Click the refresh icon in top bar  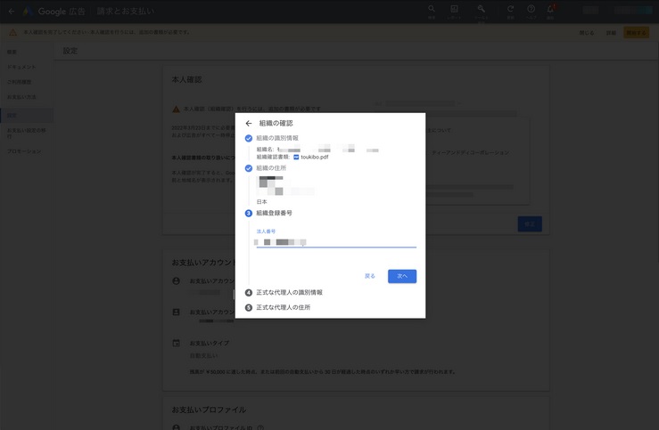click(x=510, y=10)
